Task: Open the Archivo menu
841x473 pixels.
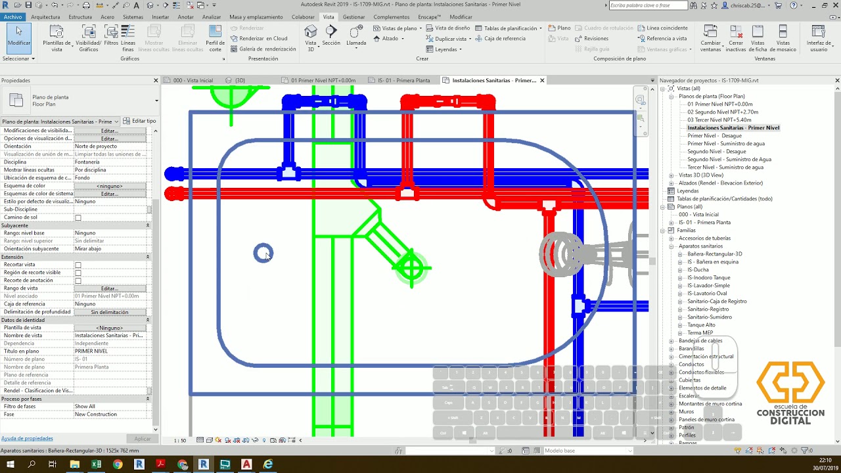Action: (12, 17)
